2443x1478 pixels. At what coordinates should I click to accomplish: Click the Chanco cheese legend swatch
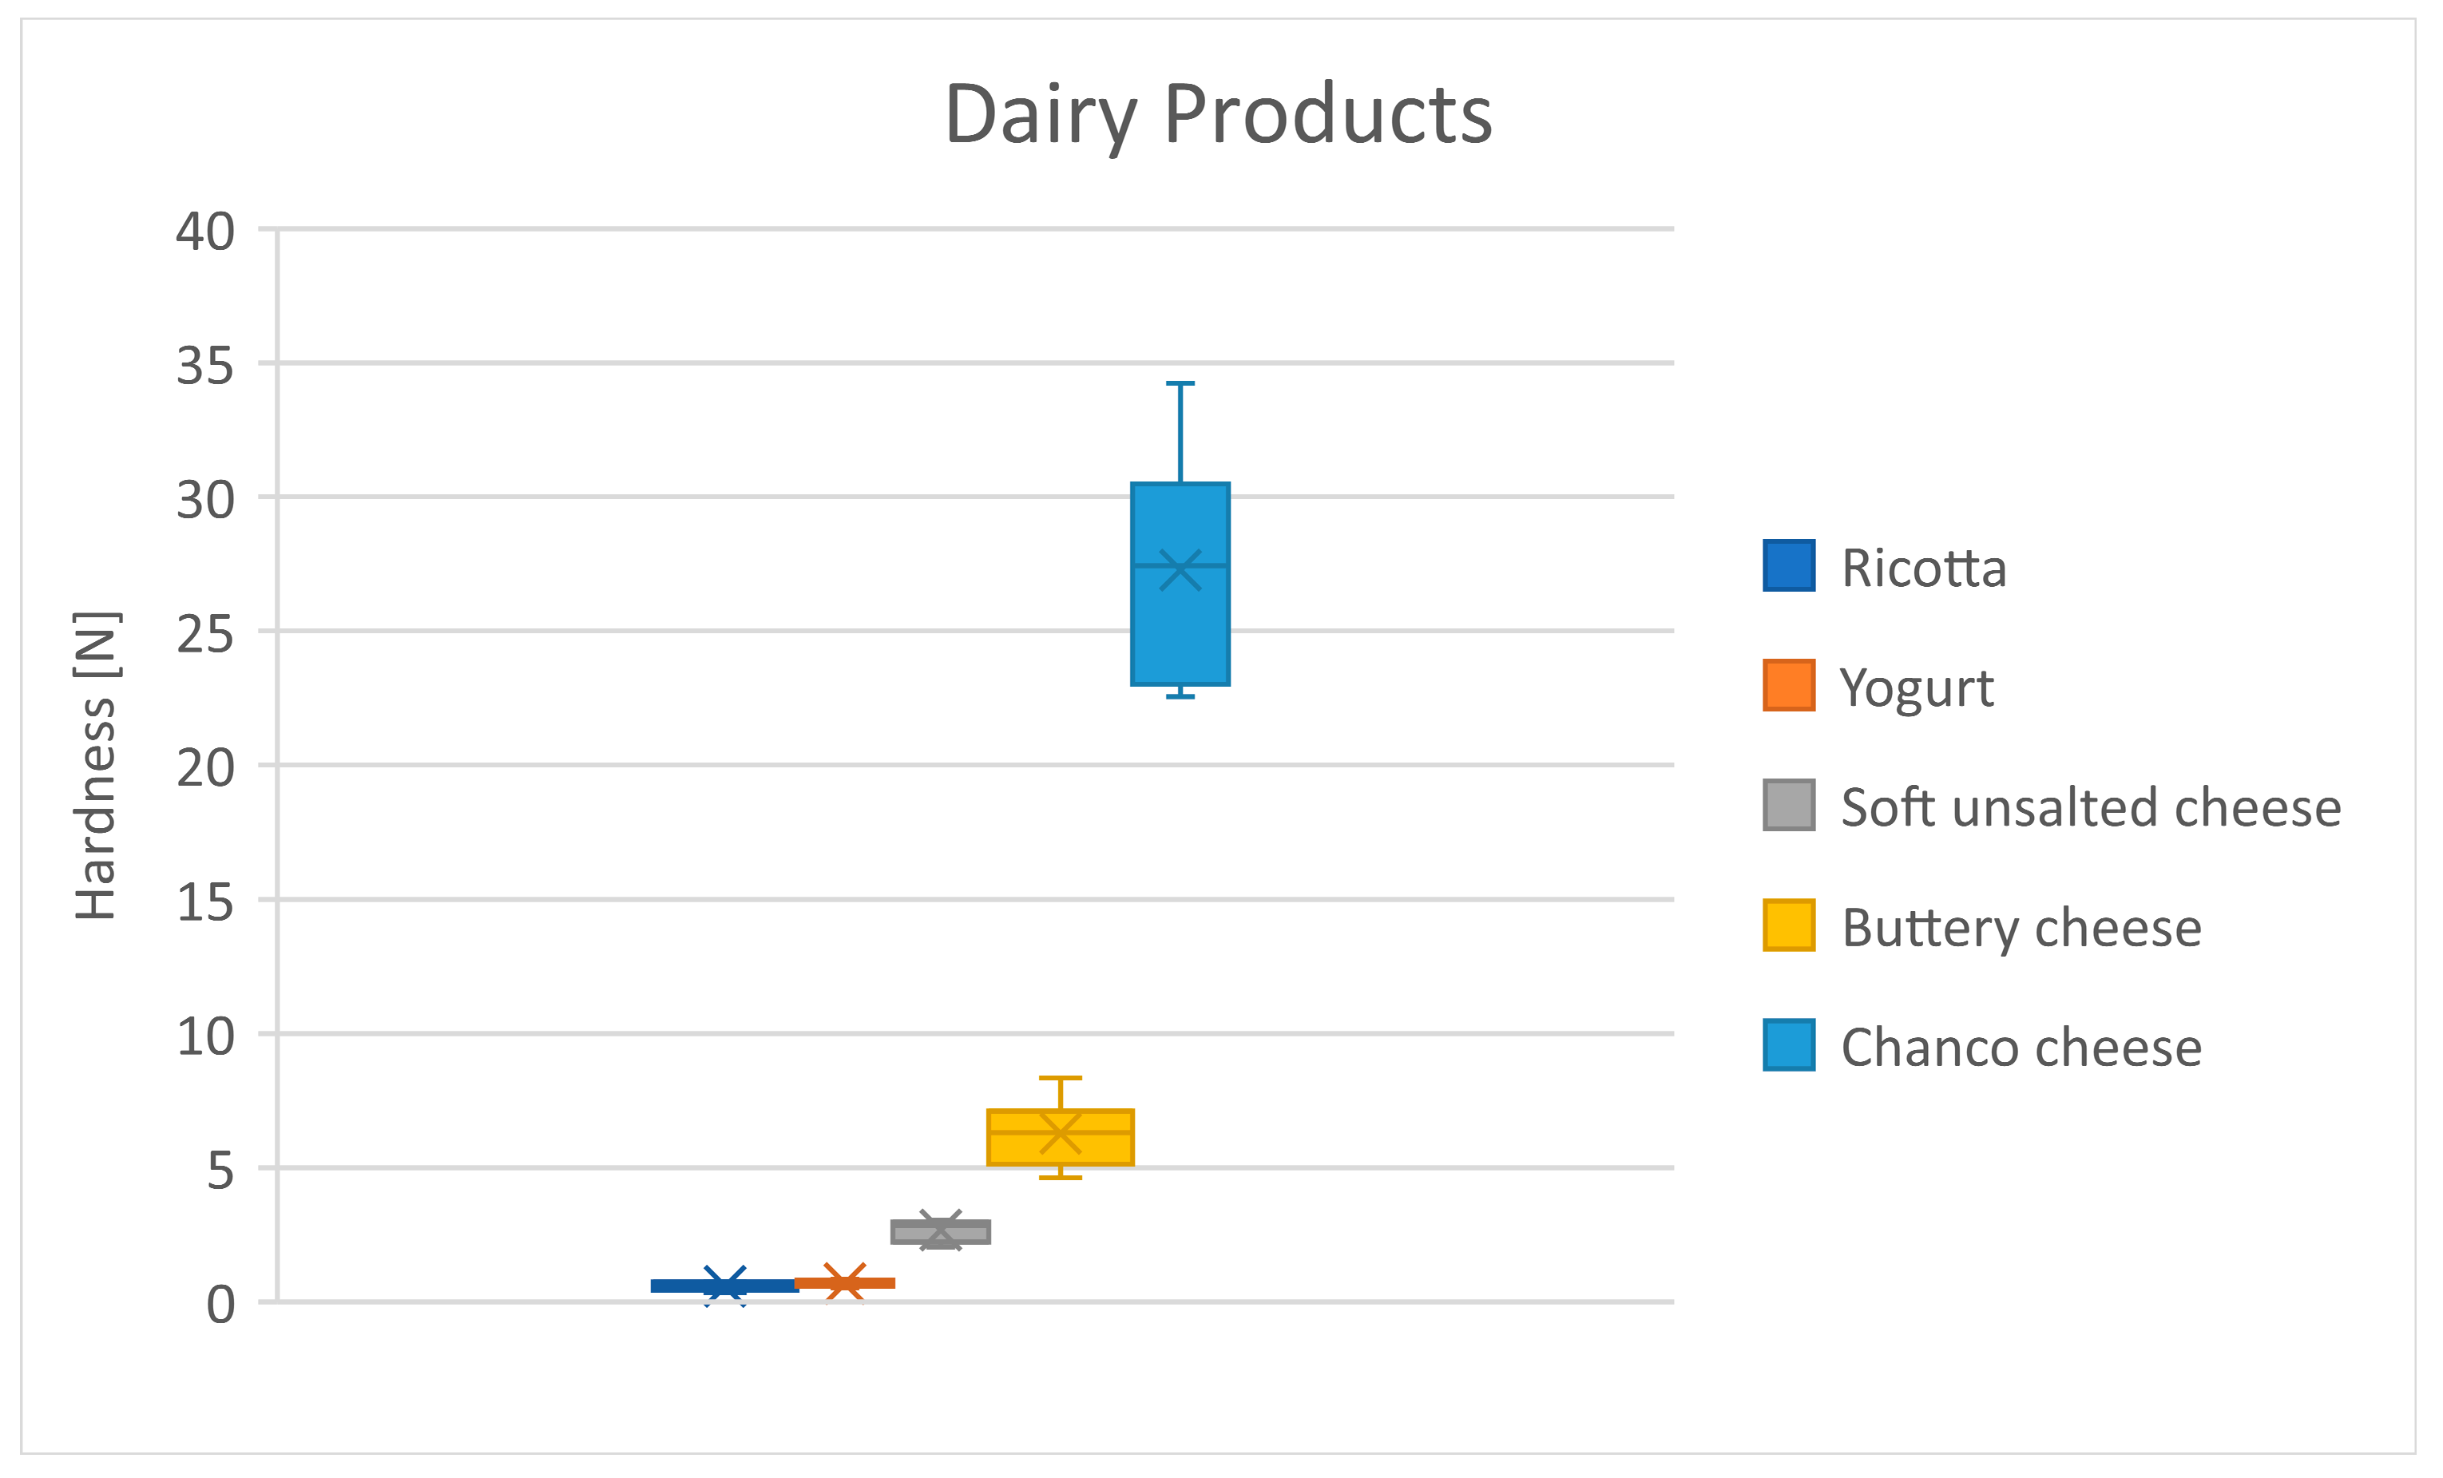pos(1789,1046)
